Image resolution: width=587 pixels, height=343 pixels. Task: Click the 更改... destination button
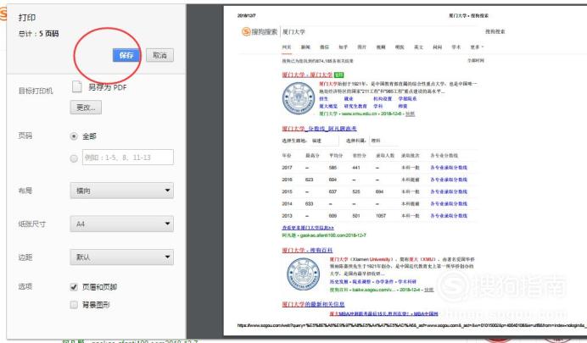[x=86, y=108]
